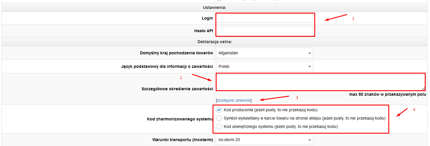
Task: Click the Język podstawowy dla informacji label
Action: (167, 66)
